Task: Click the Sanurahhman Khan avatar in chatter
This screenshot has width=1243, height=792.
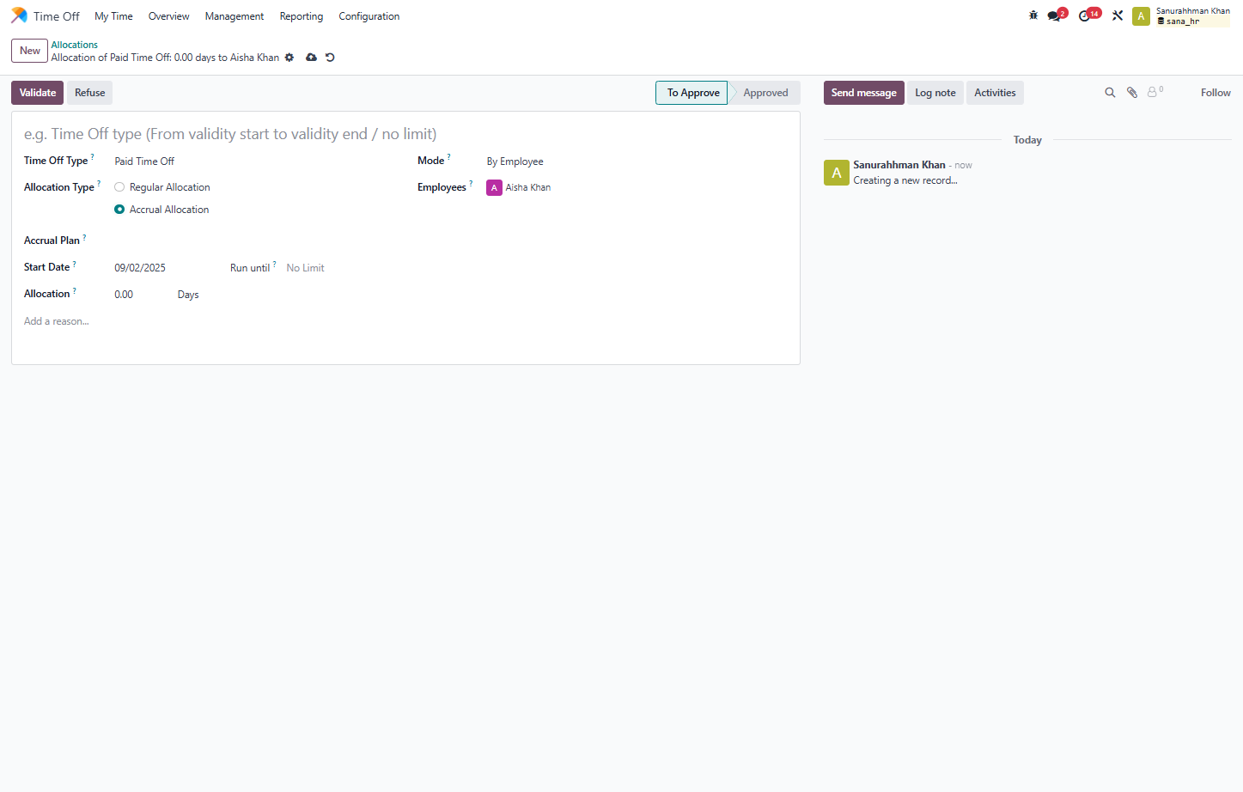Action: click(x=837, y=173)
